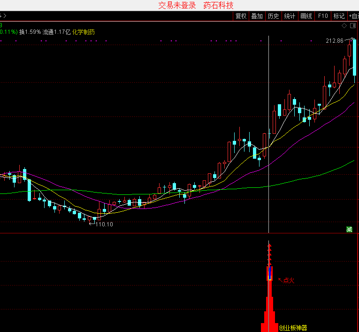Activate the 画线 drawing tool
The image size is (359, 332).
point(306,16)
